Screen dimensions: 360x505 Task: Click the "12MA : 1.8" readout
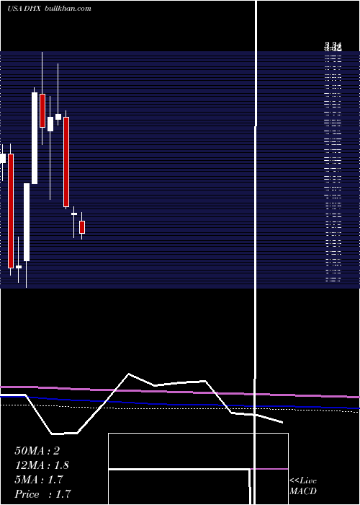click(x=42, y=465)
